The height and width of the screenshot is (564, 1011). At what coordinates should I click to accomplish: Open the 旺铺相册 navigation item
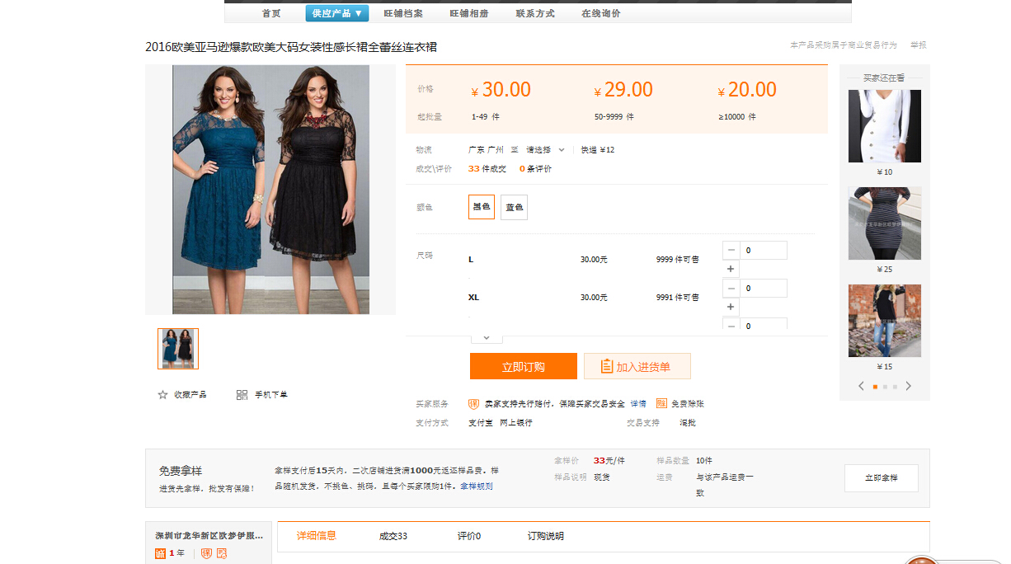click(x=468, y=13)
